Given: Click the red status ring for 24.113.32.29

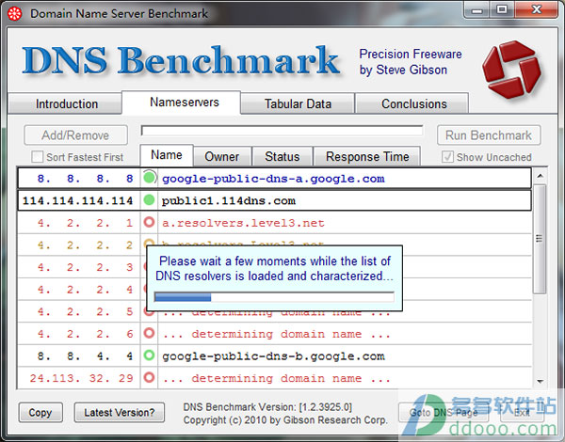Looking at the screenshot, I should pyautogui.click(x=149, y=377).
